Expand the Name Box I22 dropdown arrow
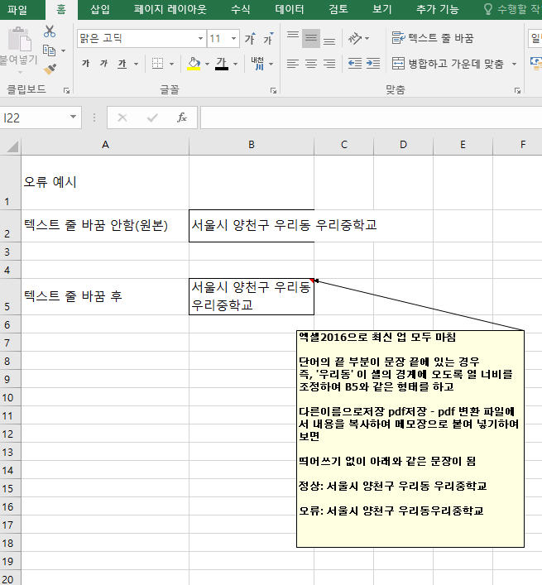The width and height of the screenshot is (542, 585). click(x=73, y=117)
